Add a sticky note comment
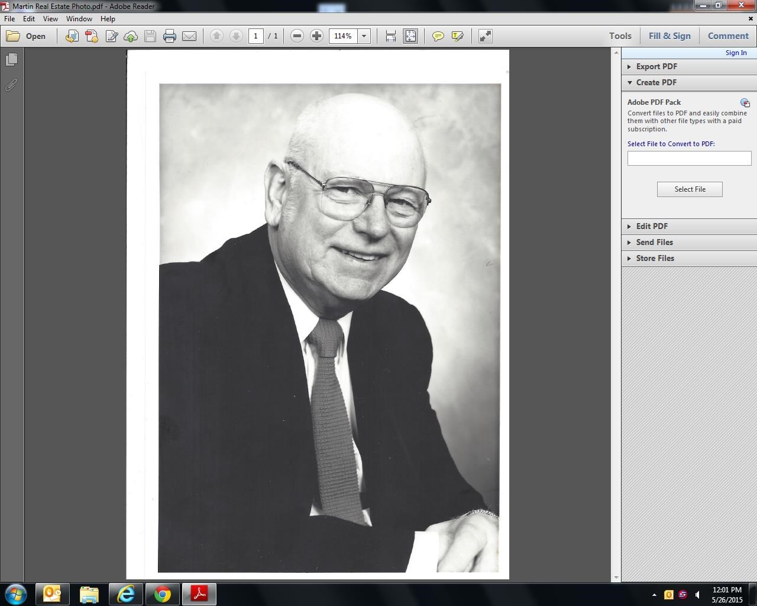757x606 pixels. pyautogui.click(x=438, y=36)
